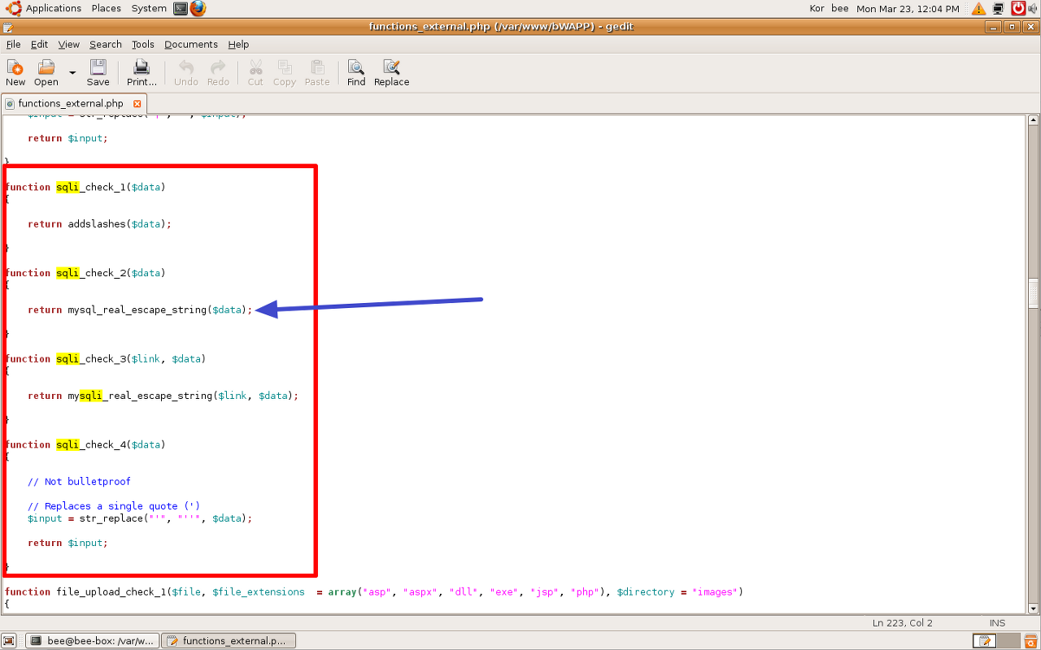The image size is (1041, 650).
Task: Open Applications menu in top panel
Action: [54, 8]
